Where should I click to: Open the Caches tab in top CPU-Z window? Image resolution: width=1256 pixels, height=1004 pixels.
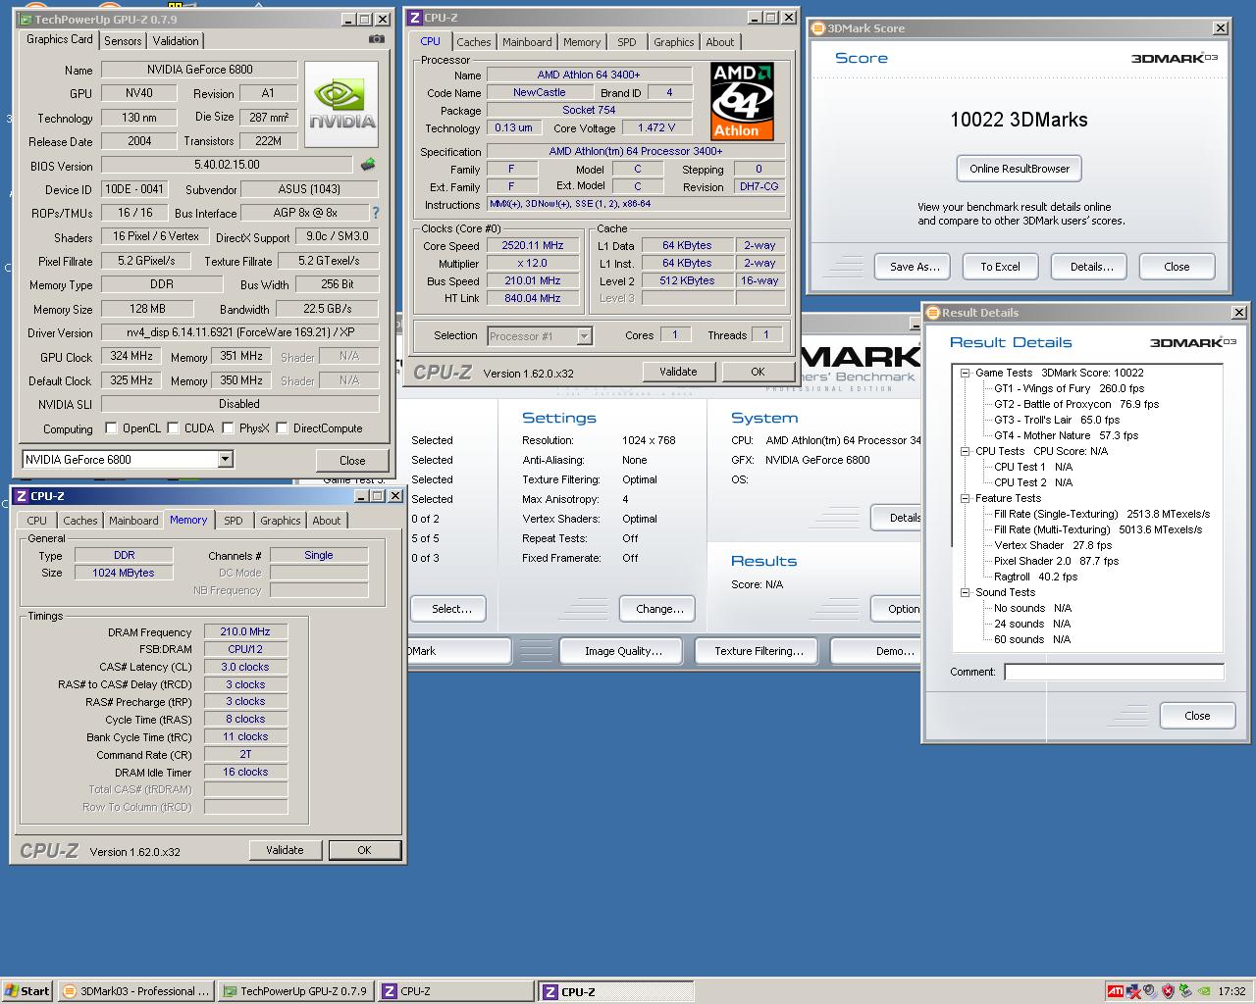(x=473, y=42)
